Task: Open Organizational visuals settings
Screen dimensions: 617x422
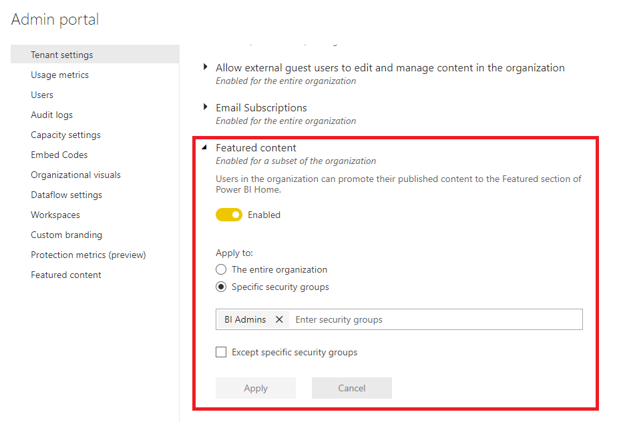Action: click(75, 175)
